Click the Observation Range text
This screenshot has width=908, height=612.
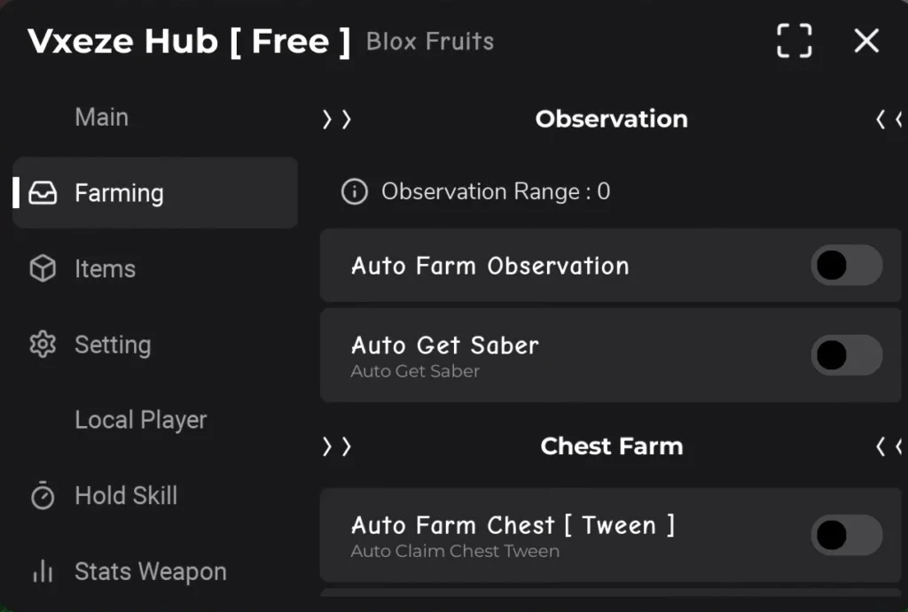click(495, 191)
